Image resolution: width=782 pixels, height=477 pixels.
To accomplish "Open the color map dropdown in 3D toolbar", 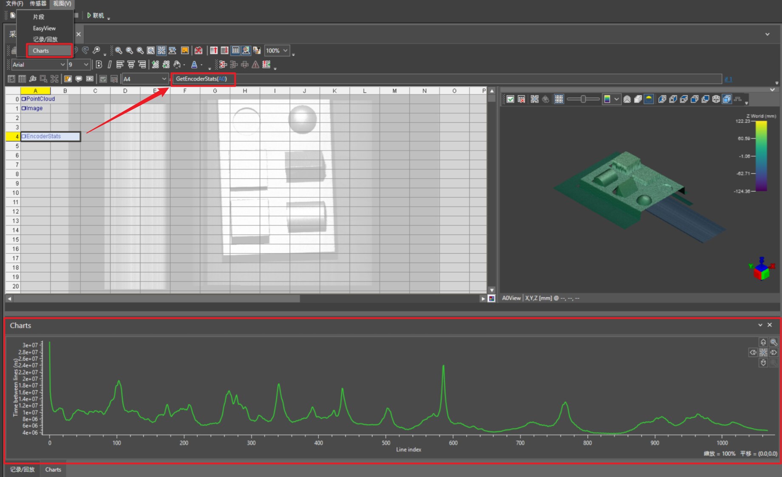I will [x=616, y=99].
